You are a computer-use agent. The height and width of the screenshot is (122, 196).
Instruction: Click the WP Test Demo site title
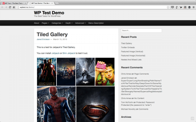[49, 13]
